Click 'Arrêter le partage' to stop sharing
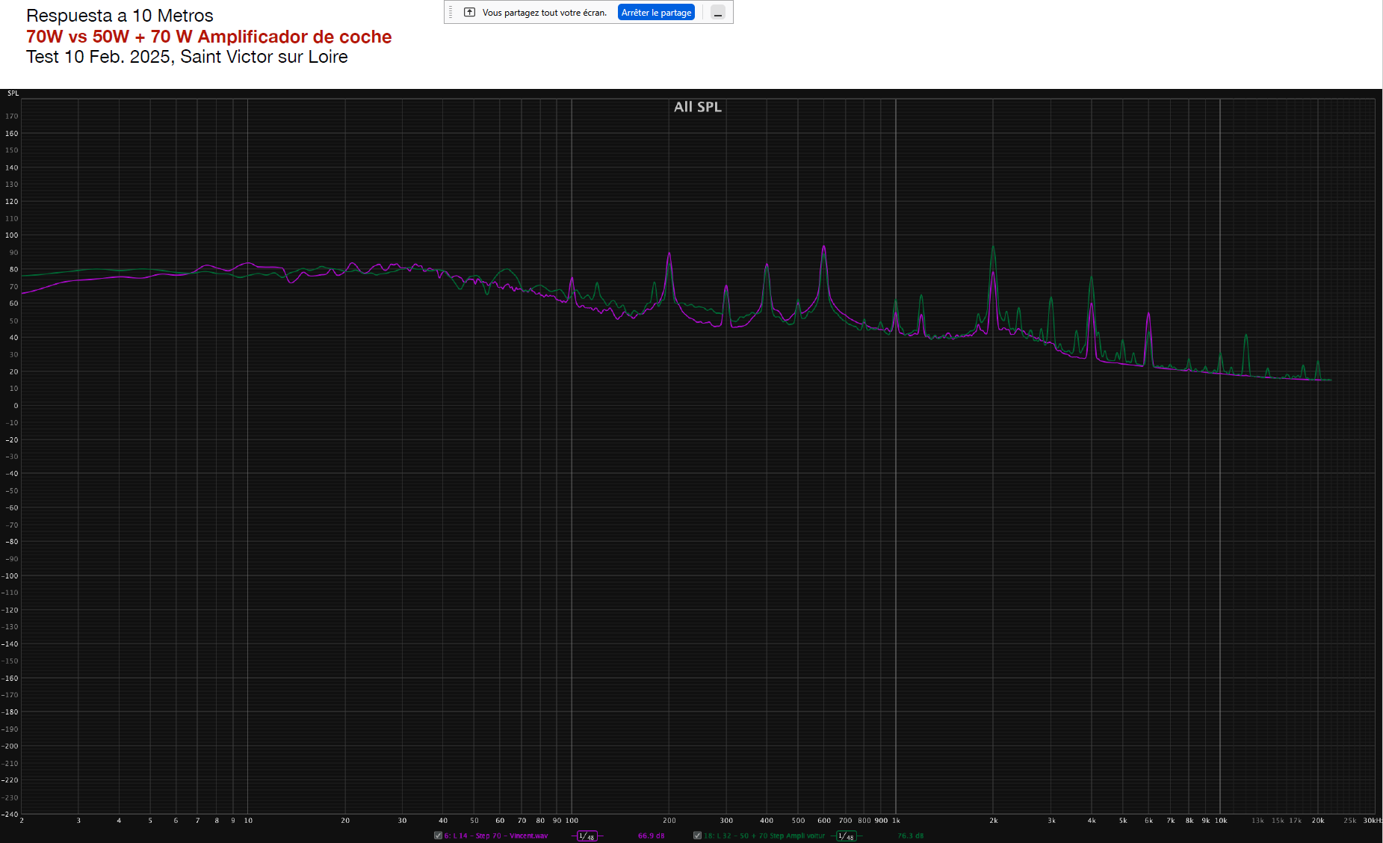The image size is (1383, 843). coord(656,13)
